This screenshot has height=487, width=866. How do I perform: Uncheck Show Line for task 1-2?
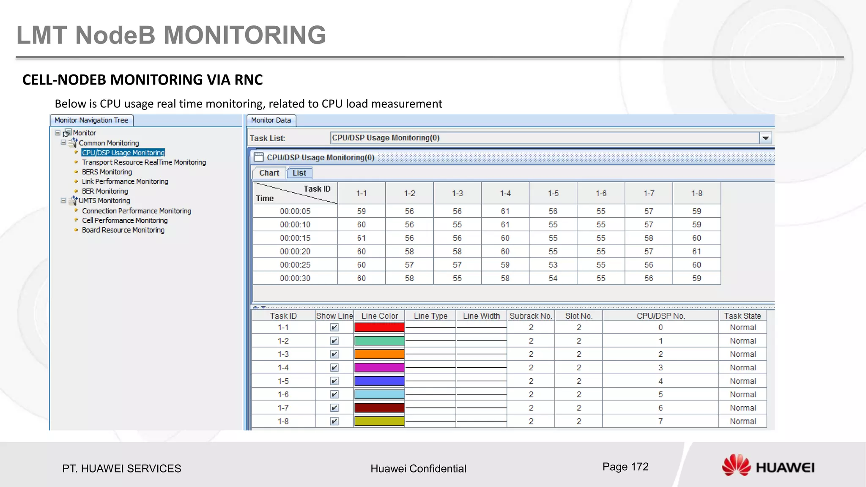pos(334,341)
